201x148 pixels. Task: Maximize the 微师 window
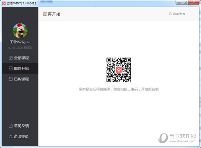point(185,3)
